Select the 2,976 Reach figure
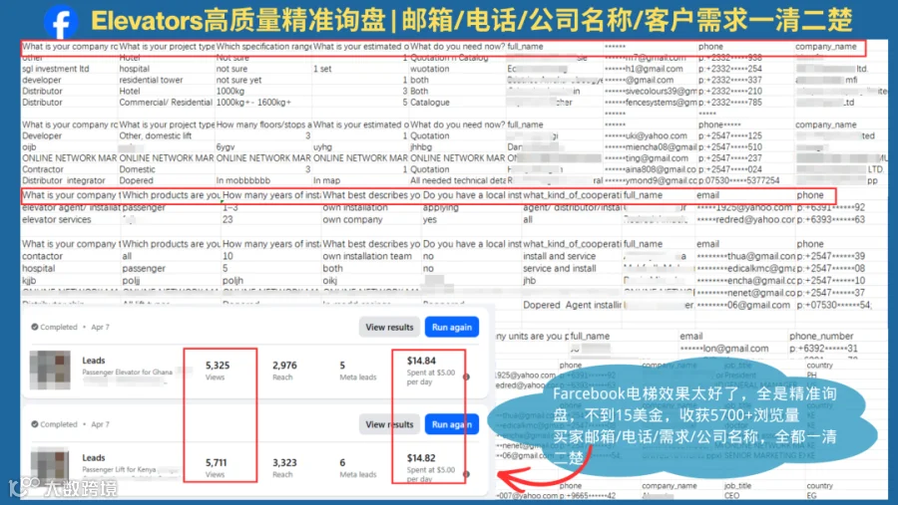898x505 pixels. pyautogui.click(x=284, y=365)
